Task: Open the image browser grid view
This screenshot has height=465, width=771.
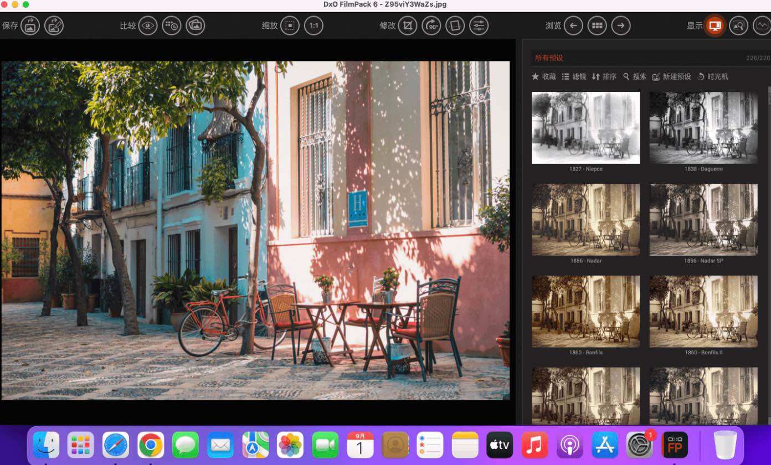Action: (x=597, y=25)
